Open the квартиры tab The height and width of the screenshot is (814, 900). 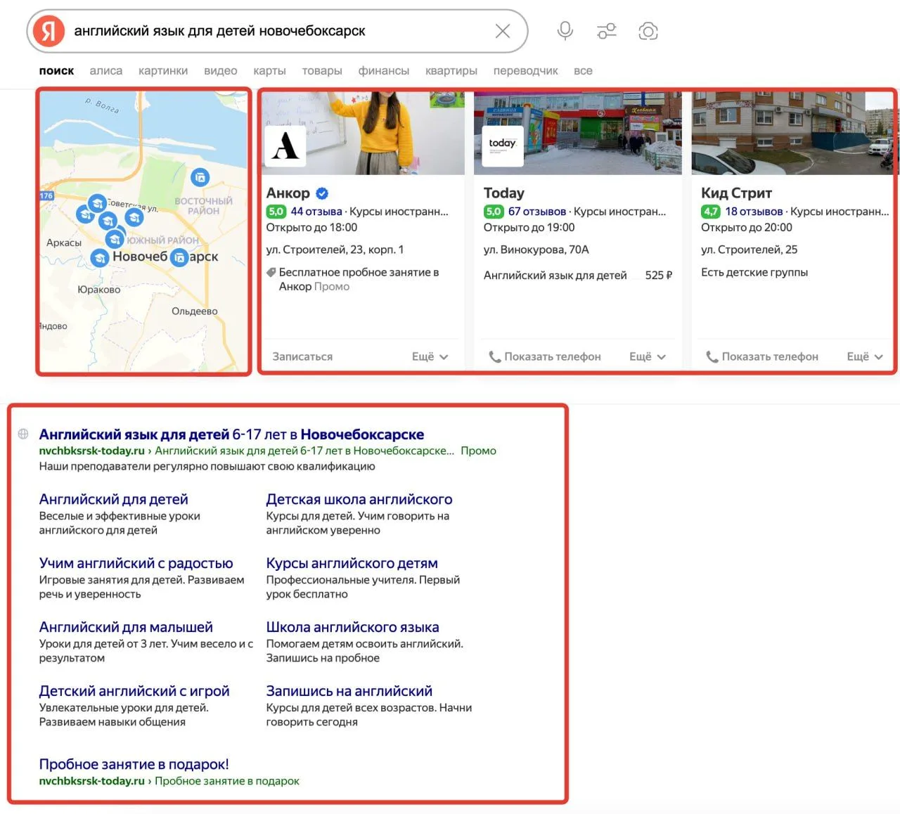[451, 70]
